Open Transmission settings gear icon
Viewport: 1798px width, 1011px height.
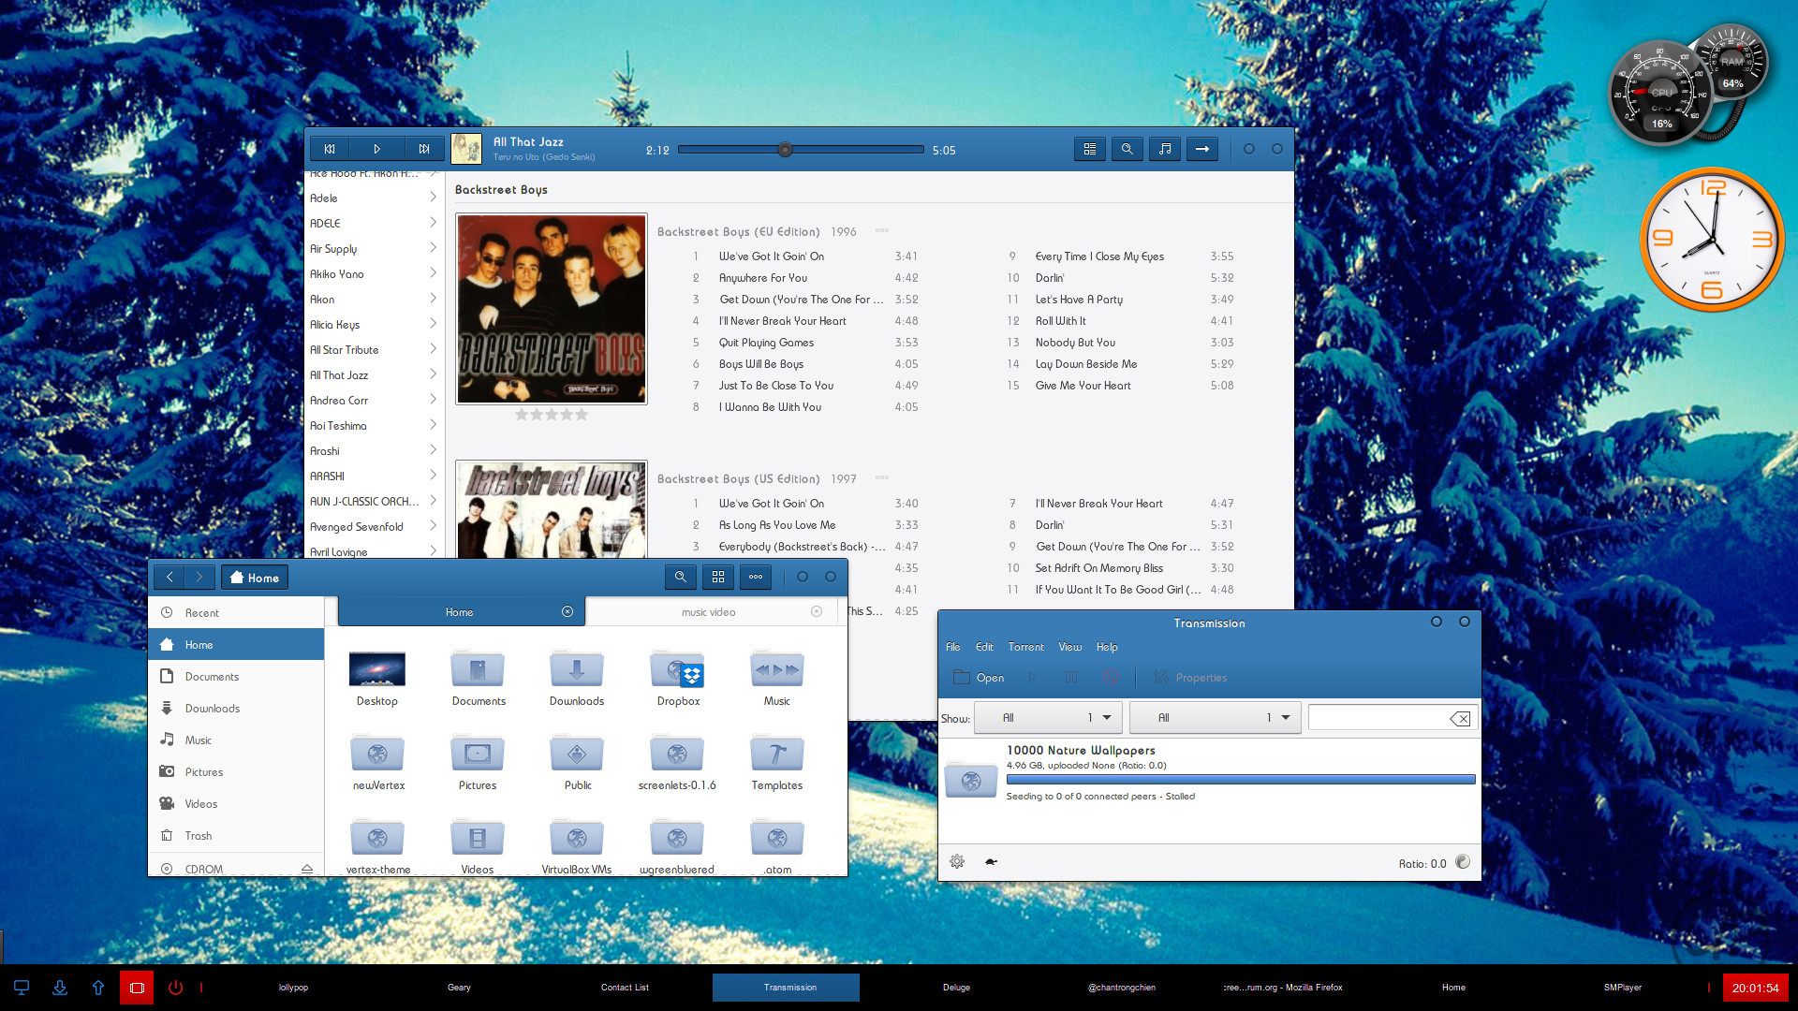(957, 861)
